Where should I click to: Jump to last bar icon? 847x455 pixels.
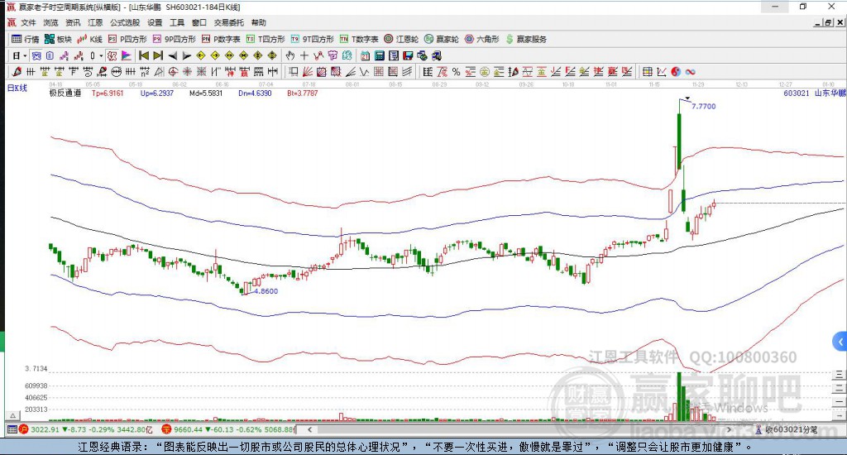tap(158, 55)
